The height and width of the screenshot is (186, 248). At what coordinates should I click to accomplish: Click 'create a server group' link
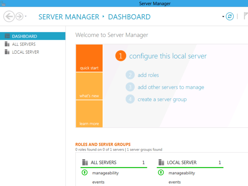[162, 100]
